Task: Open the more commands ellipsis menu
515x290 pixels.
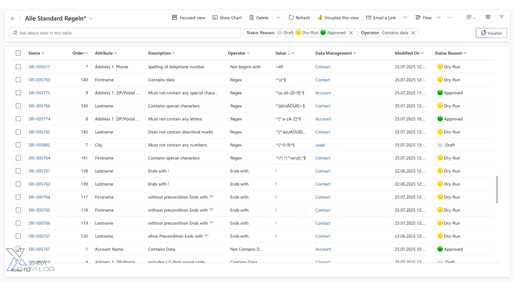Action: click(x=449, y=18)
